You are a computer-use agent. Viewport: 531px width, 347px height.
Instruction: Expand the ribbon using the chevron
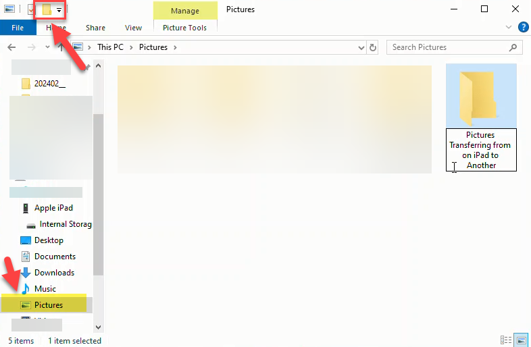509,28
